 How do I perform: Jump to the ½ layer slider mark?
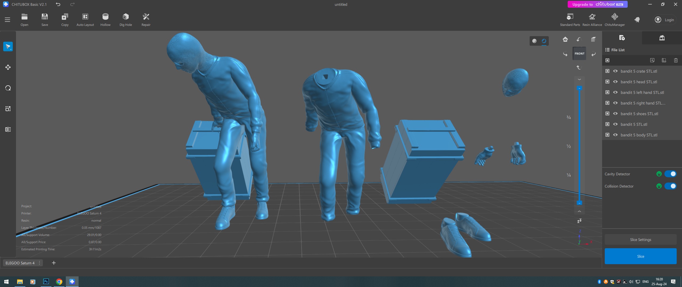click(x=569, y=146)
